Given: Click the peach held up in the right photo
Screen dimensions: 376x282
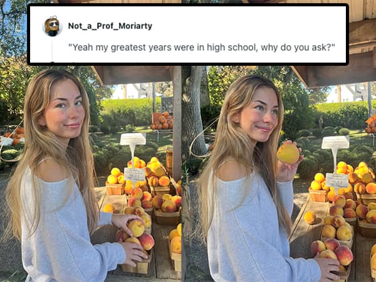Looking at the screenshot, I should pos(288,154).
